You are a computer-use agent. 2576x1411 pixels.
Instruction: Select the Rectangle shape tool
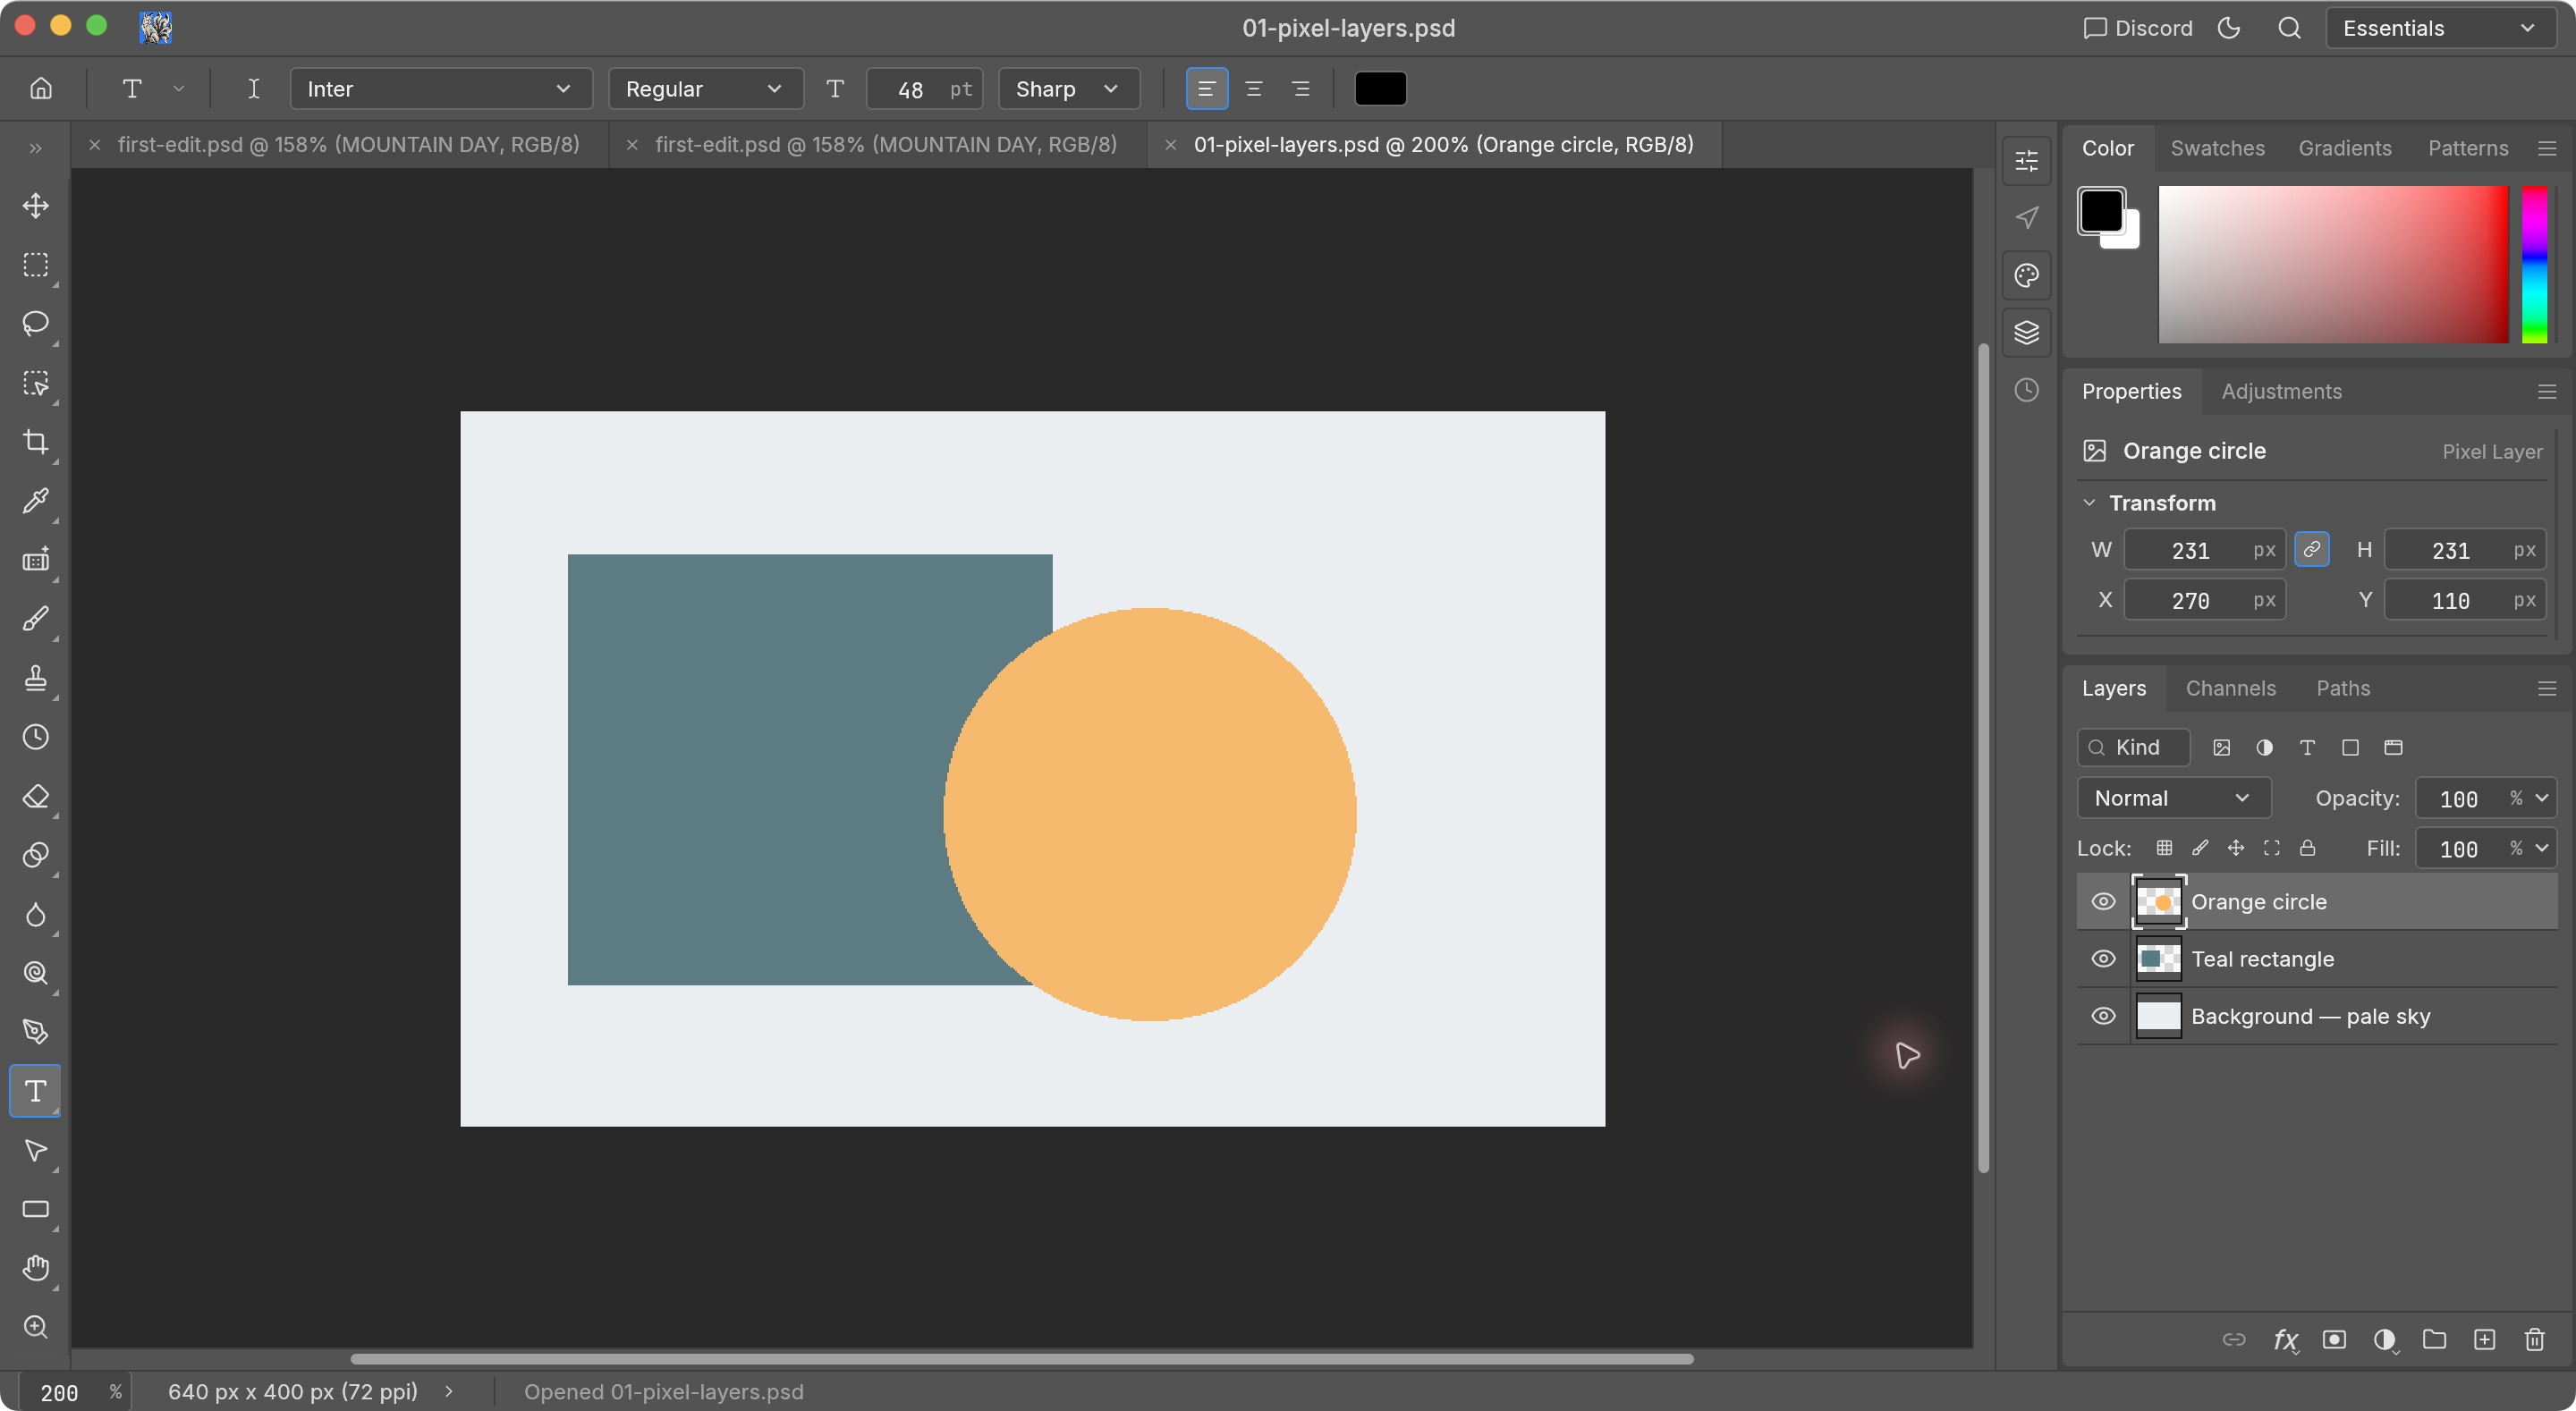[x=36, y=1209]
